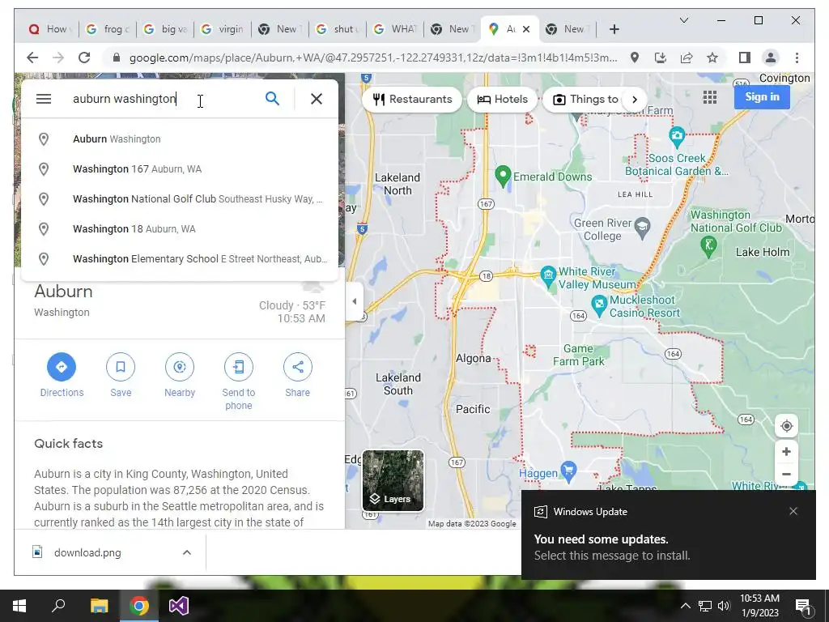Toggle the Chrome side panel
829x622 pixels.
coord(745,58)
